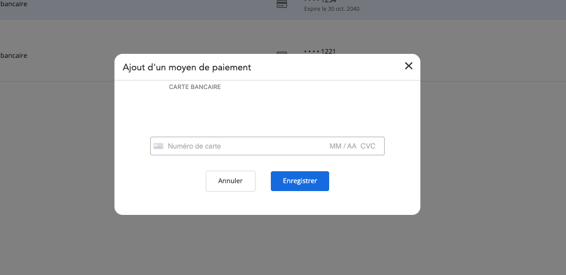Close the payment method dialog
The image size is (566, 275).
[408, 66]
